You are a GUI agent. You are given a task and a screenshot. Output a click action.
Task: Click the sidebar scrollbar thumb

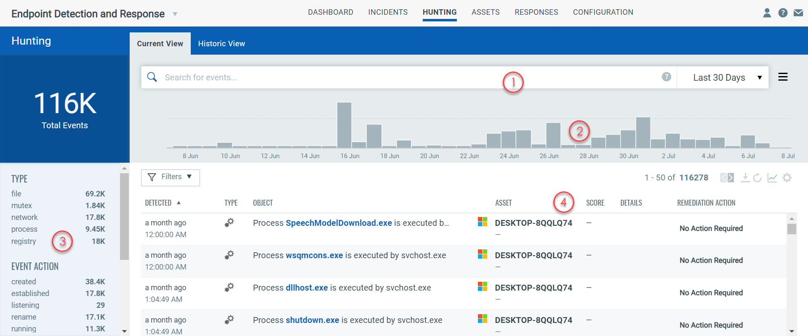tap(124, 217)
